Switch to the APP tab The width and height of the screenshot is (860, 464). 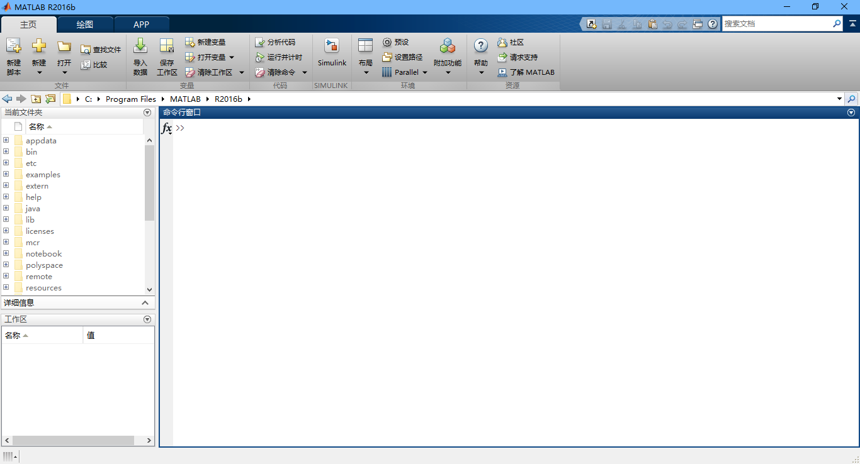click(x=142, y=25)
